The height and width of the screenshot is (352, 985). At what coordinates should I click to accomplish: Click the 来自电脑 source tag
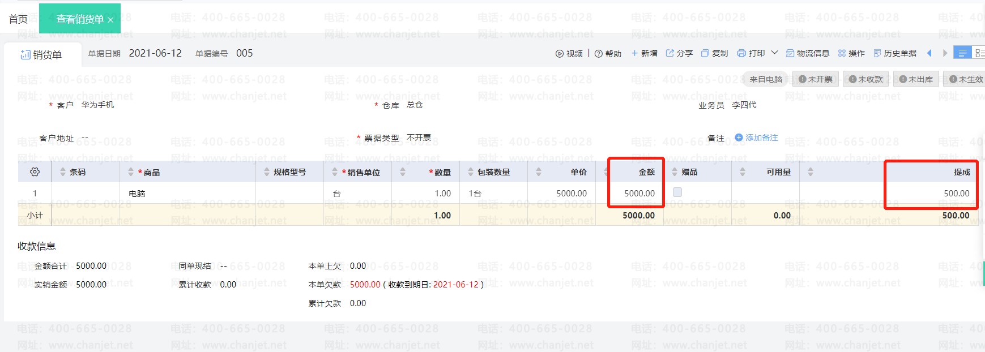click(765, 79)
